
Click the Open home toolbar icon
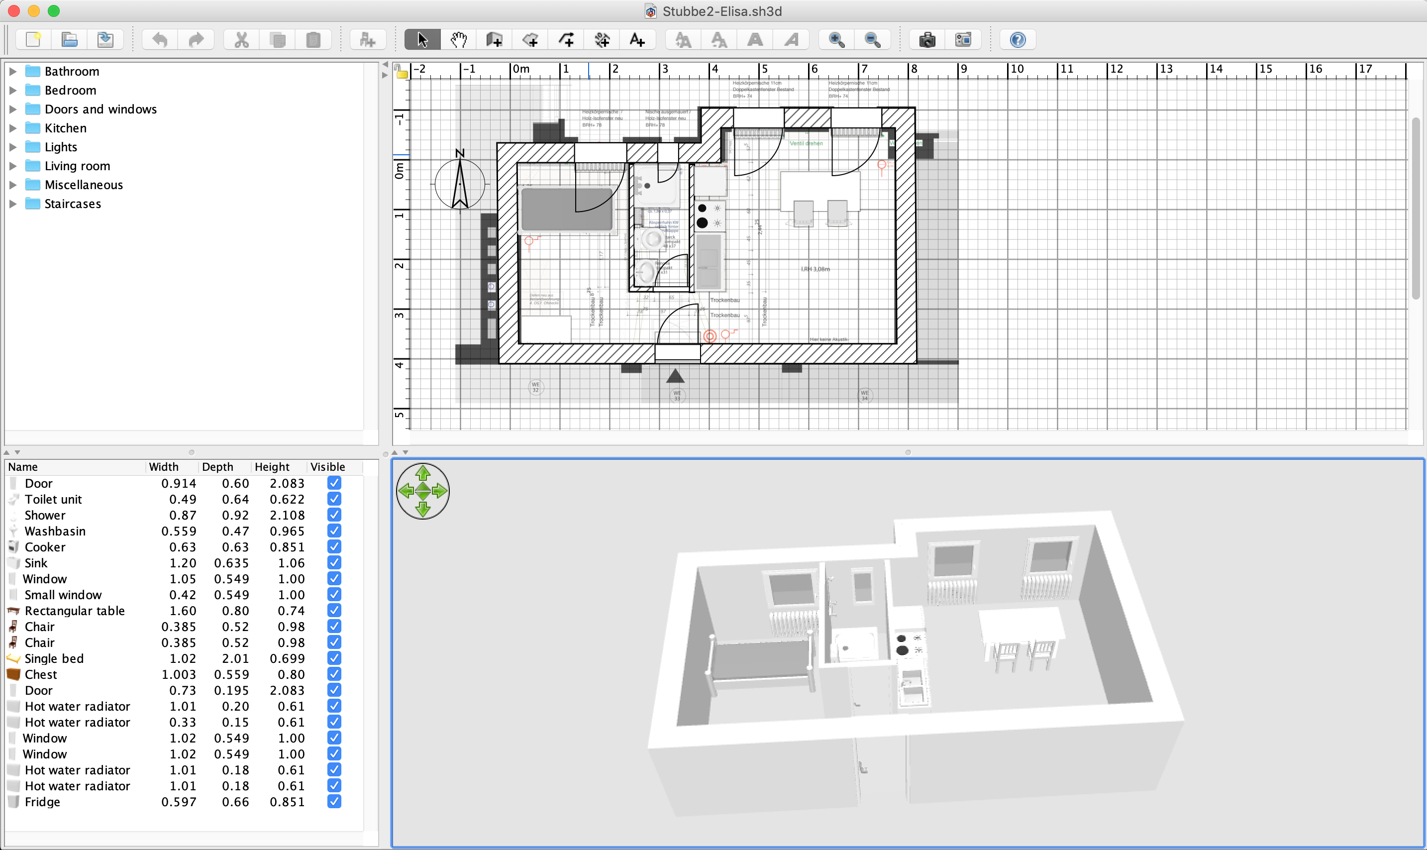pos(69,39)
